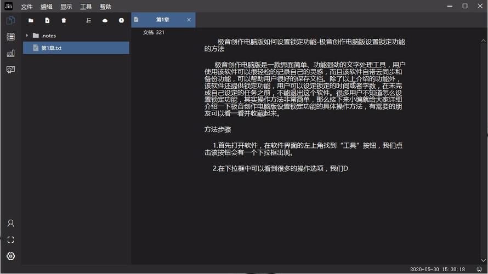Minimize the Jin window
Viewport: 488px width, 274px height.
tap(450, 6)
